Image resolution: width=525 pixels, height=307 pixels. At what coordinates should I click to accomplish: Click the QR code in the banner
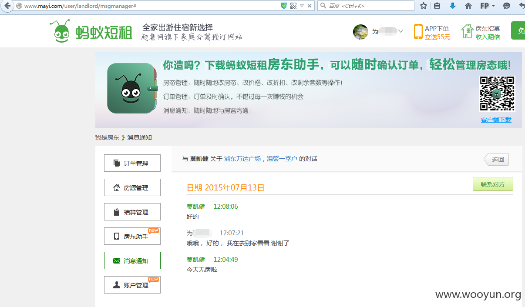click(x=497, y=93)
